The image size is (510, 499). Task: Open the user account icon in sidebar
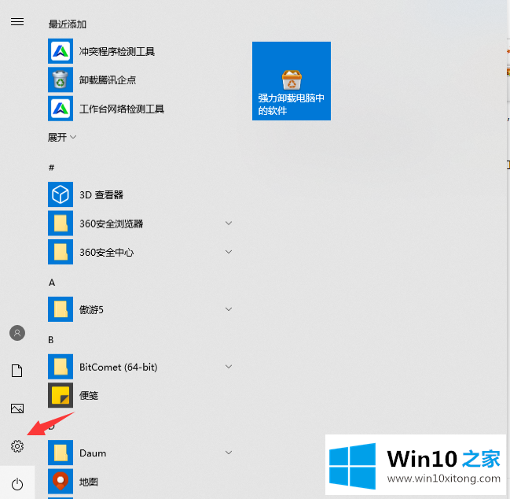click(17, 333)
